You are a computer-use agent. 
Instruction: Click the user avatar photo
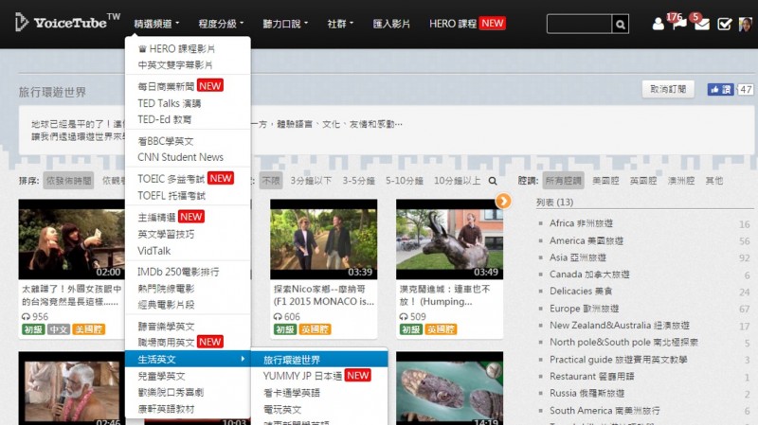pos(746,24)
